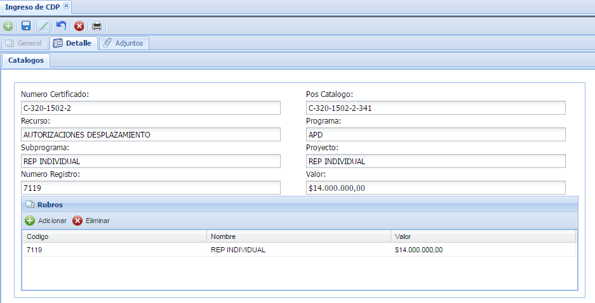Viewport: 595px width, 303px height.
Task: Click the green add new record icon
Action: pyautogui.click(x=8, y=26)
